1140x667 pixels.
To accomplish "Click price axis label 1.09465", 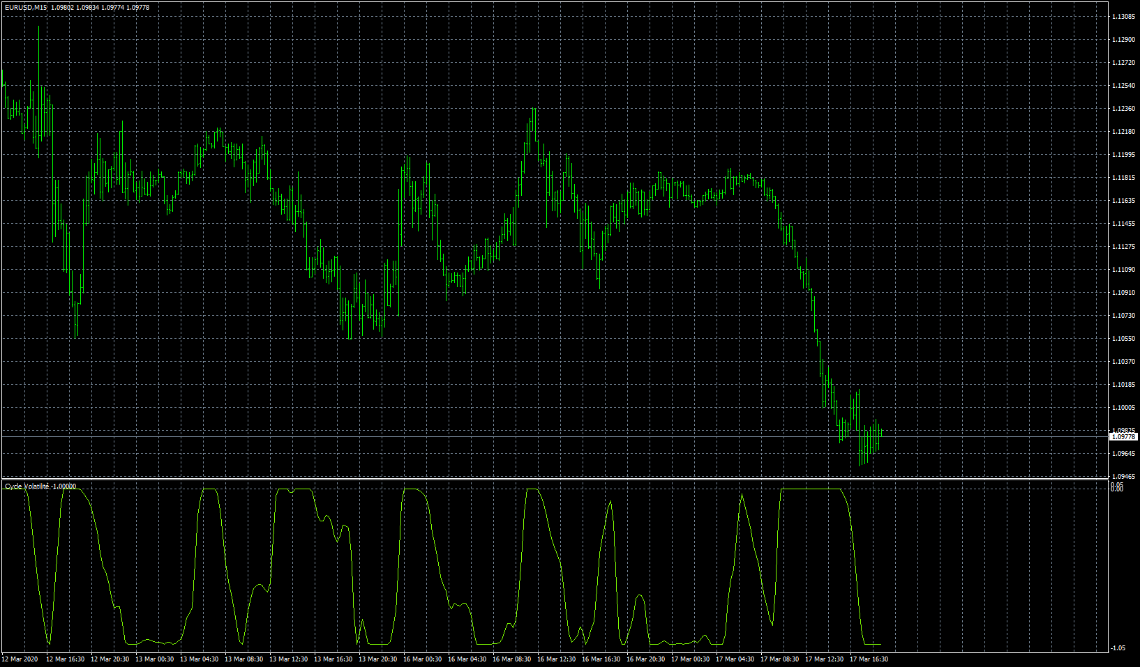I will pos(1123,477).
